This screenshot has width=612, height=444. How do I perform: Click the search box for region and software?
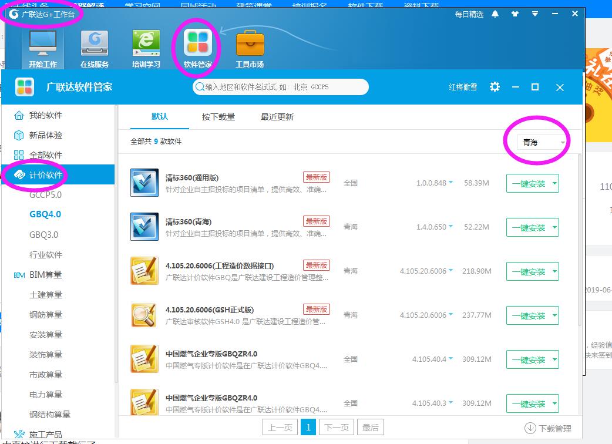281,86
